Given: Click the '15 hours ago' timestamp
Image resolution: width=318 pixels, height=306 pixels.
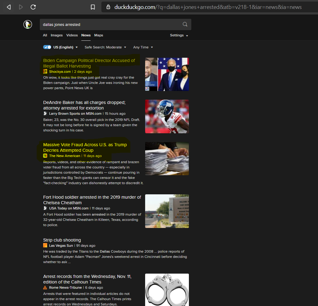Looking at the screenshot, I should click(115, 114).
